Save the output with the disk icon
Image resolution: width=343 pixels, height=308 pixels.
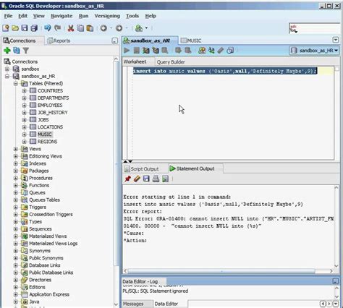(x=146, y=179)
